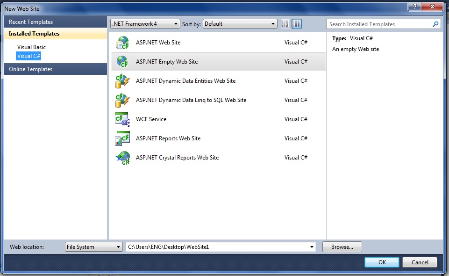
Task: Select the ASP.NET Dynamic Data Entities icon
Action: [122, 80]
